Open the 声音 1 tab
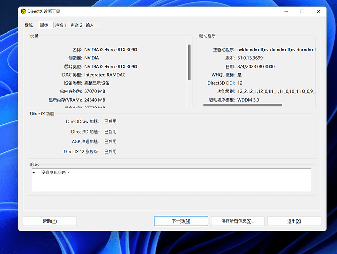This screenshot has height=254, width=337. pyautogui.click(x=61, y=25)
